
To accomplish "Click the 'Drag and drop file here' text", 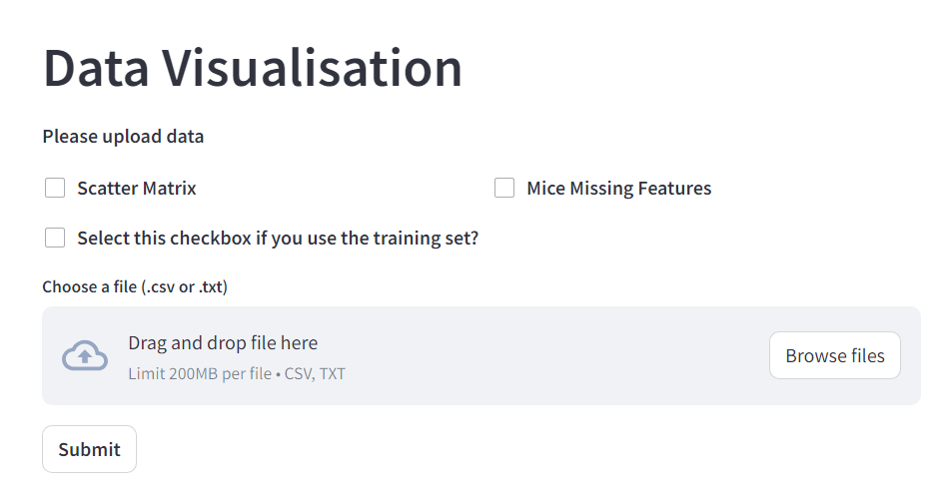I will point(223,342).
